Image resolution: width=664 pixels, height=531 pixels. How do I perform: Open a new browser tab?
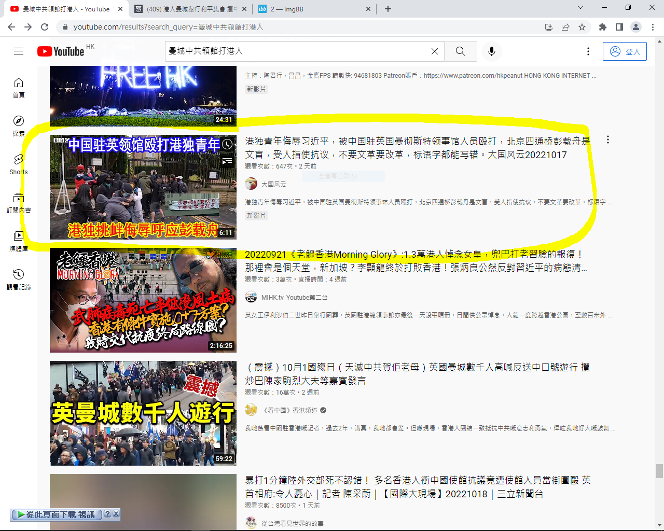pos(388,9)
